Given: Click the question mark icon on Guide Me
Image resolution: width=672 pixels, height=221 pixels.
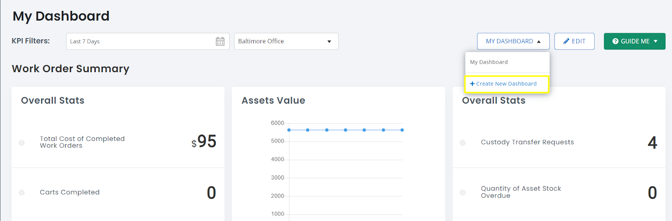Looking at the screenshot, I should [615, 41].
